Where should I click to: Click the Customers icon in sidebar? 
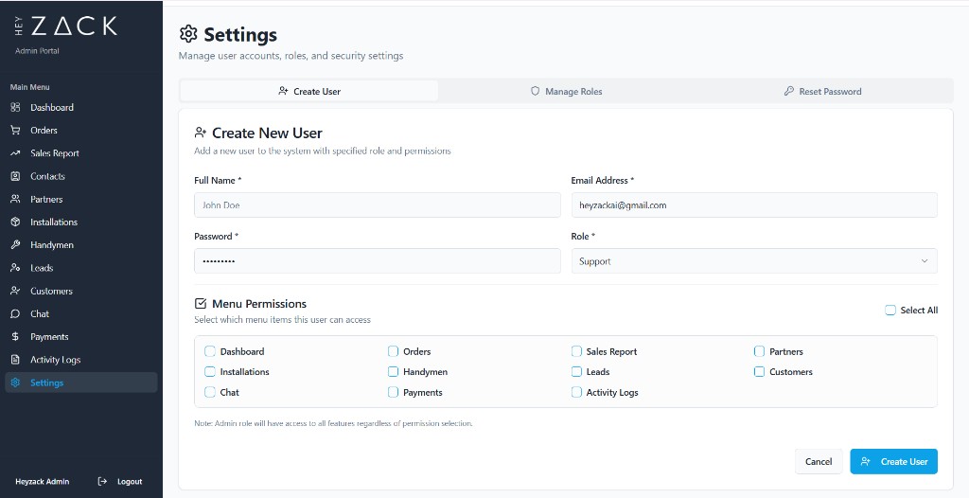pos(15,291)
